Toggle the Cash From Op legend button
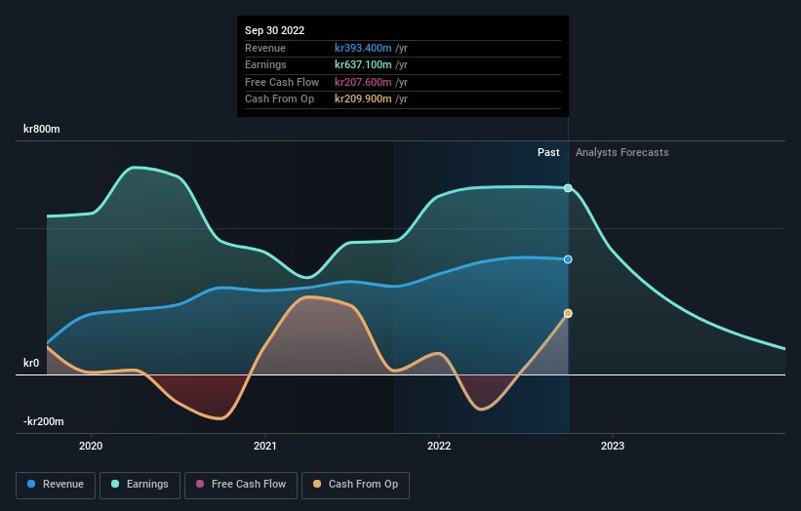This screenshot has width=801, height=511. tap(355, 485)
